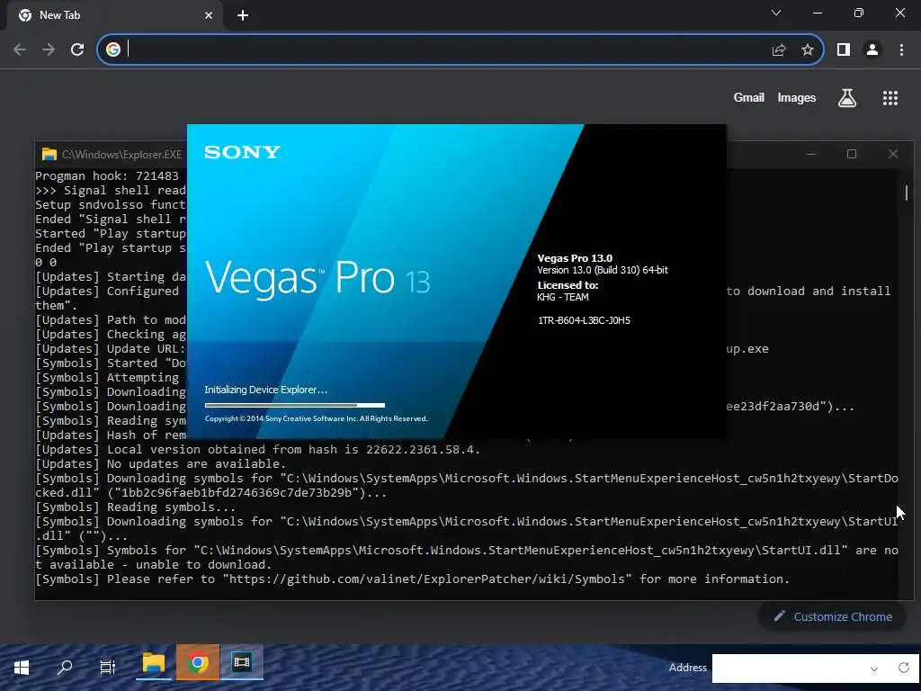The image size is (921, 691).
Task: Open the Windows Start button
Action: pyautogui.click(x=22, y=668)
